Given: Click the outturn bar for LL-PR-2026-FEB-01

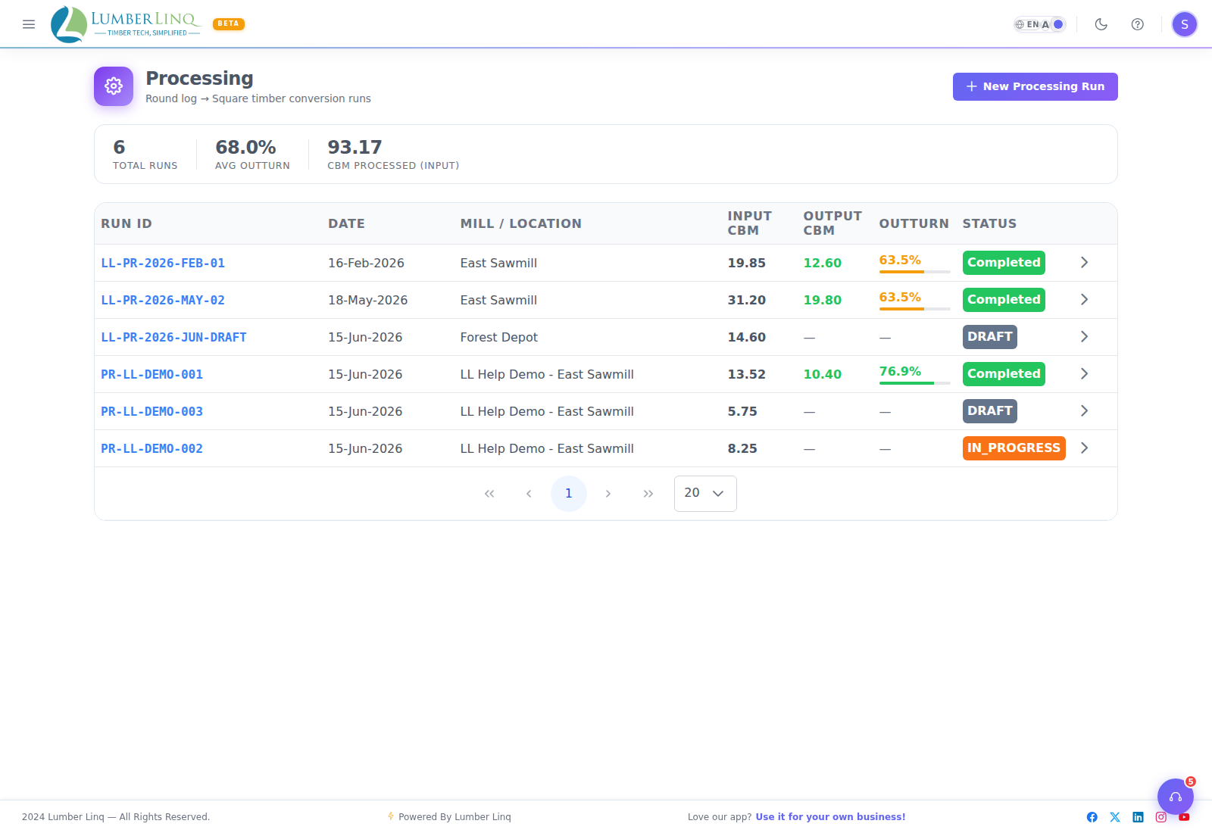Looking at the screenshot, I should click(914, 272).
